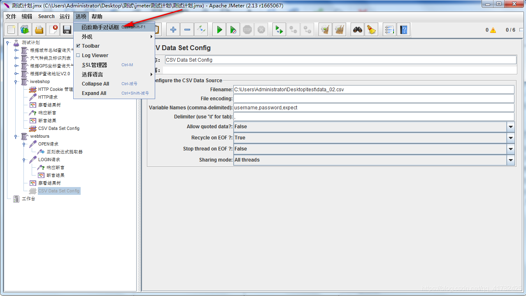Open SSL管理器 from the menu
This screenshot has width=526, height=296.
(114, 65)
